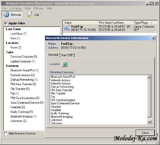160x145 pixels.
Task: Click the Location filter heading
Action: click(12, 43)
